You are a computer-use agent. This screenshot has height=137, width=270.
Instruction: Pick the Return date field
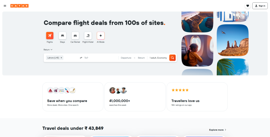click(141, 58)
